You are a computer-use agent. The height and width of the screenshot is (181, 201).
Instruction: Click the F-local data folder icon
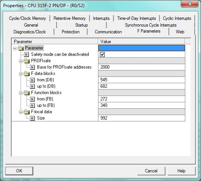click(x=27, y=112)
